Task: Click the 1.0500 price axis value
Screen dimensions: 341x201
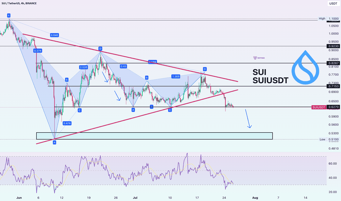Action: click(334, 26)
